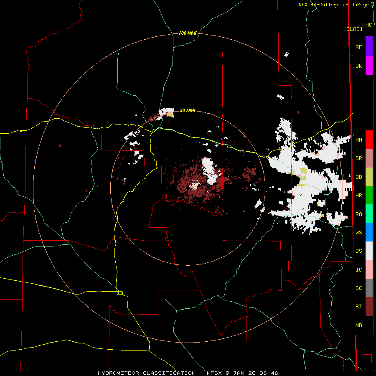
Task: Click the ND black legend block
Action: click(x=369, y=325)
